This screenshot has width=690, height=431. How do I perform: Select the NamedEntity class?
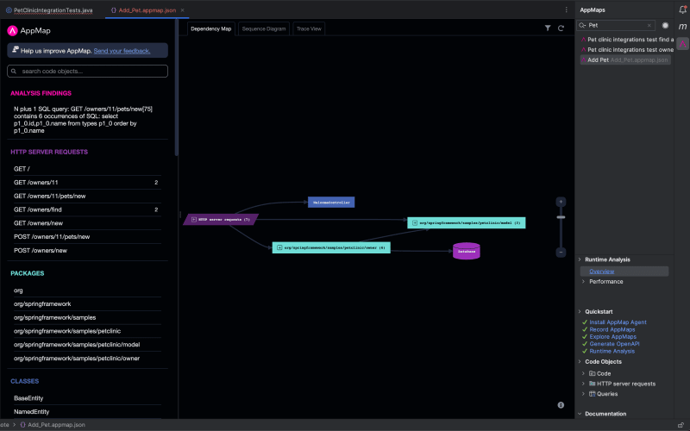point(87,412)
